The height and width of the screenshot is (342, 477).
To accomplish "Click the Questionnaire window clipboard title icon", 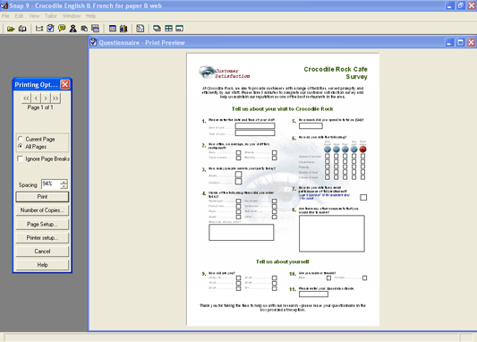I will 93,42.
